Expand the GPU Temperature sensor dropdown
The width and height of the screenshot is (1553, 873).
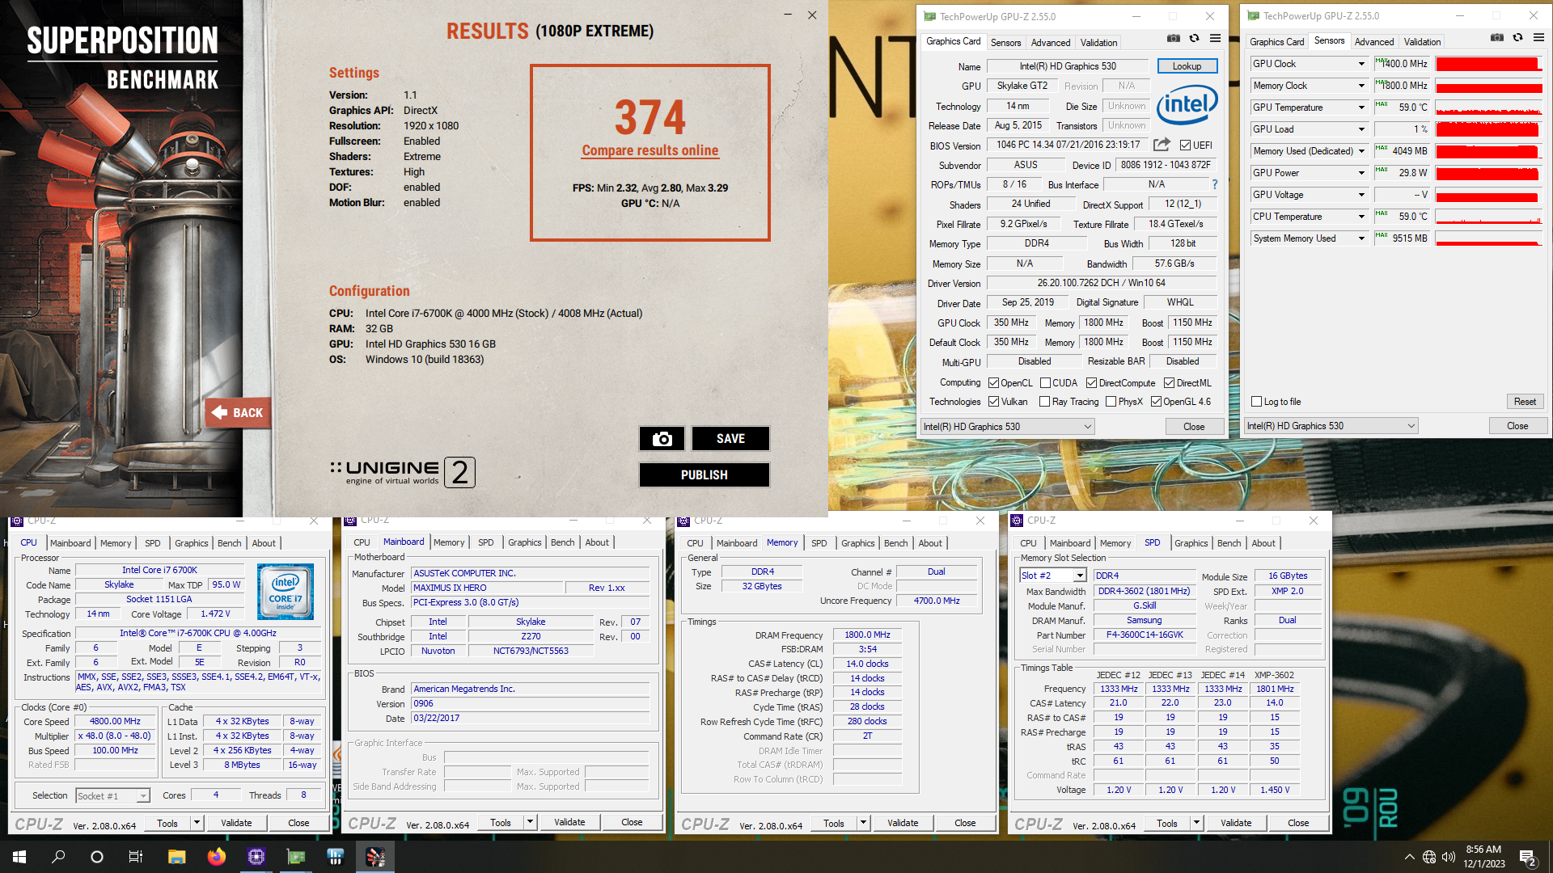tap(1361, 108)
